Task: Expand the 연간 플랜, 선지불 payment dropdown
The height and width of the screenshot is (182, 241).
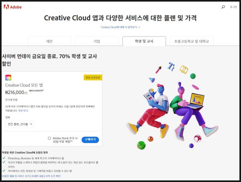Action: [x=20, y=124]
